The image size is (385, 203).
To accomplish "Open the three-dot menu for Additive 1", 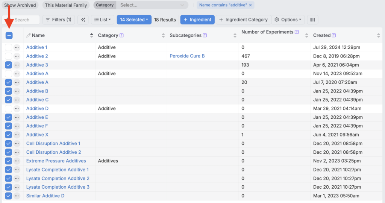I will [x=17, y=47].
